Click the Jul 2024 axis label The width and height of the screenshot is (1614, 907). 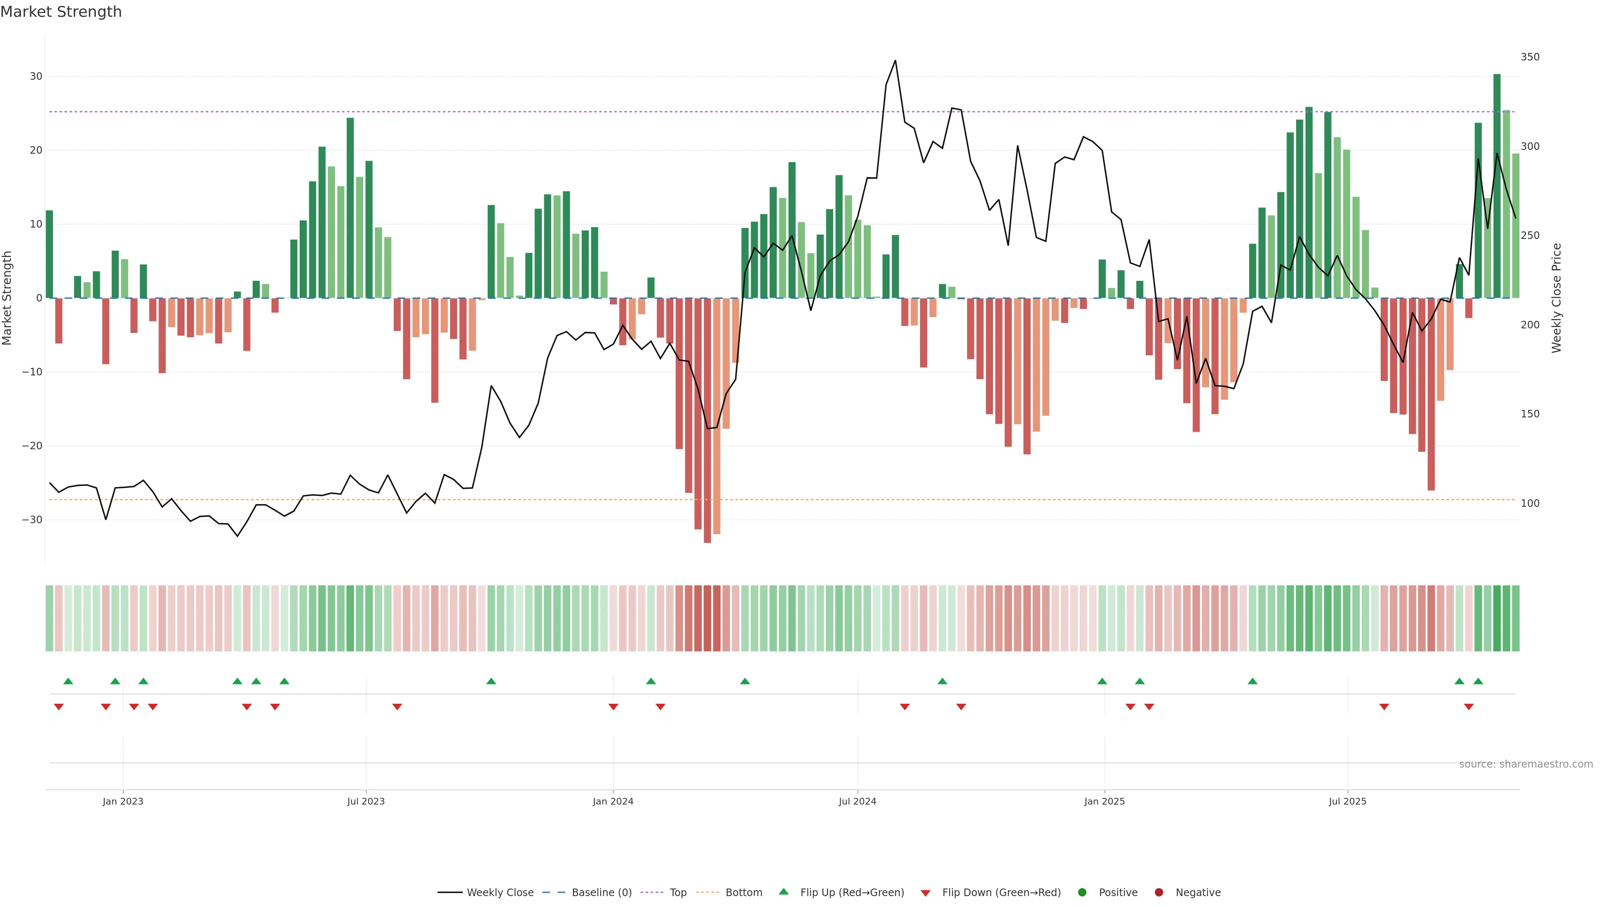point(857,801)
